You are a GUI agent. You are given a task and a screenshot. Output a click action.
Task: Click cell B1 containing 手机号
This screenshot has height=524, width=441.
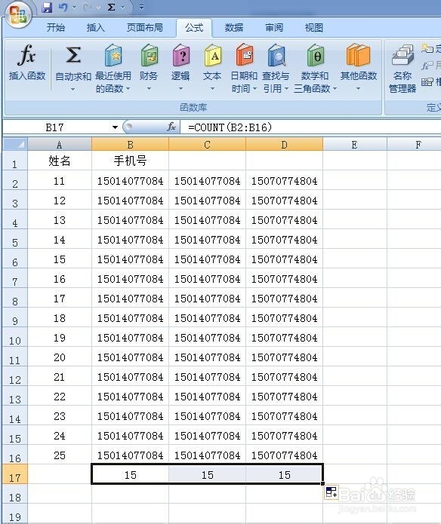[x=130, y=161]
